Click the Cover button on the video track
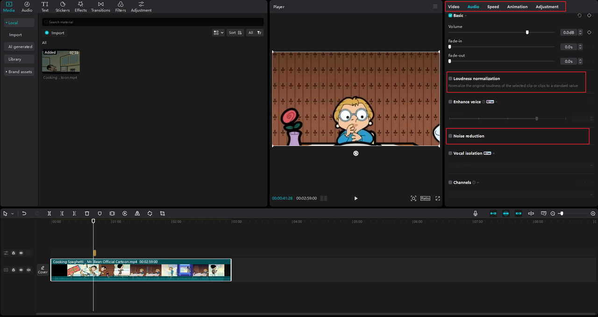This screenshot has height=317, width=598. 43,270
